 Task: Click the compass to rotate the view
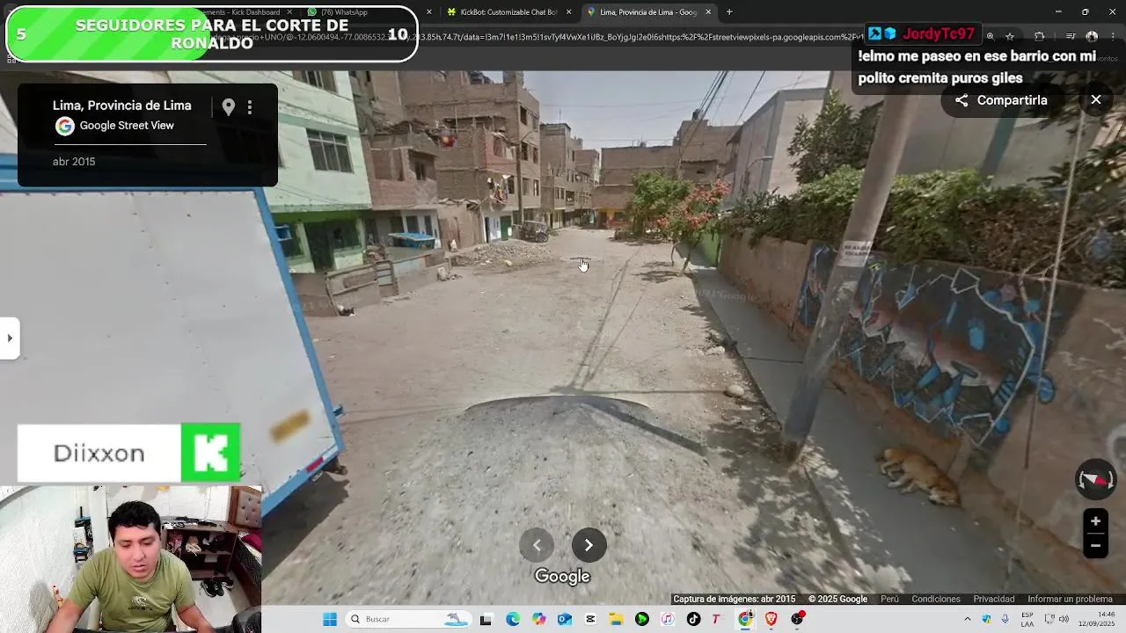[x=1096, y=480]
